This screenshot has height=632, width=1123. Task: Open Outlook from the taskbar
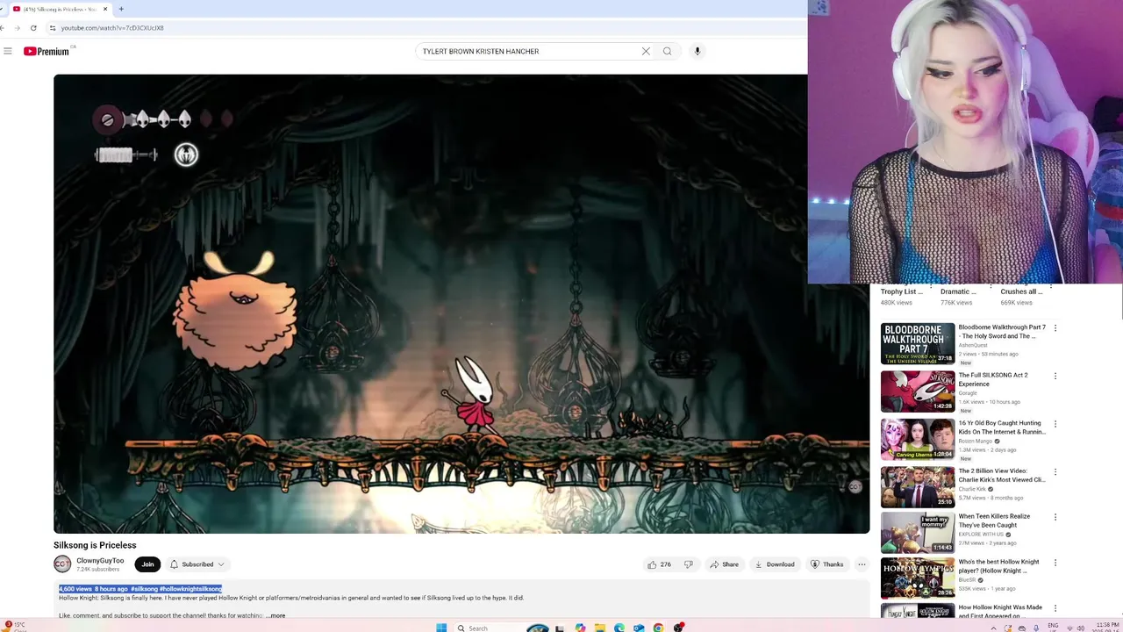click(x=638, y=628)
